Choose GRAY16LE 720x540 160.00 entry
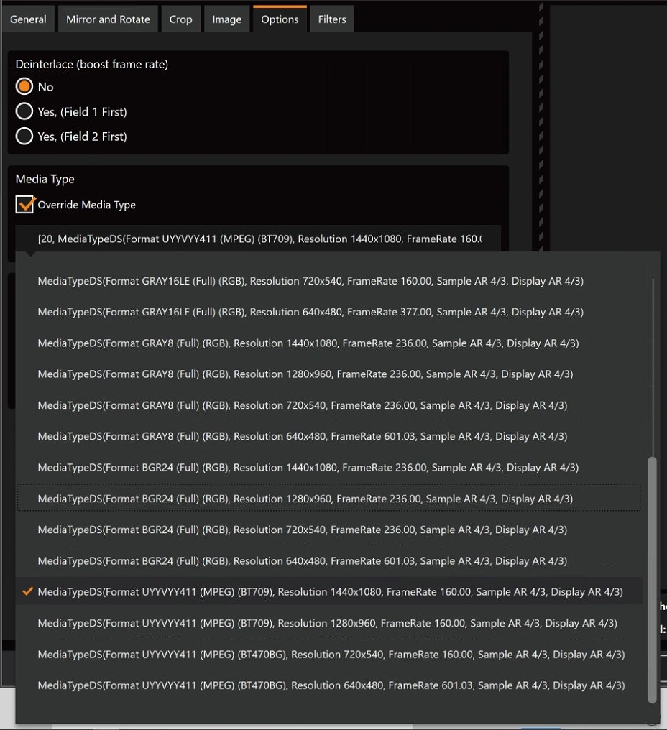 pyautogui.click(x=329, y=281)
